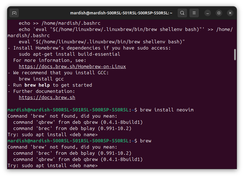The width and height of the screenshot is (244, 177).
Task: Click the terminal vertical scrollbar handle
Action: [x=235, y=55]
